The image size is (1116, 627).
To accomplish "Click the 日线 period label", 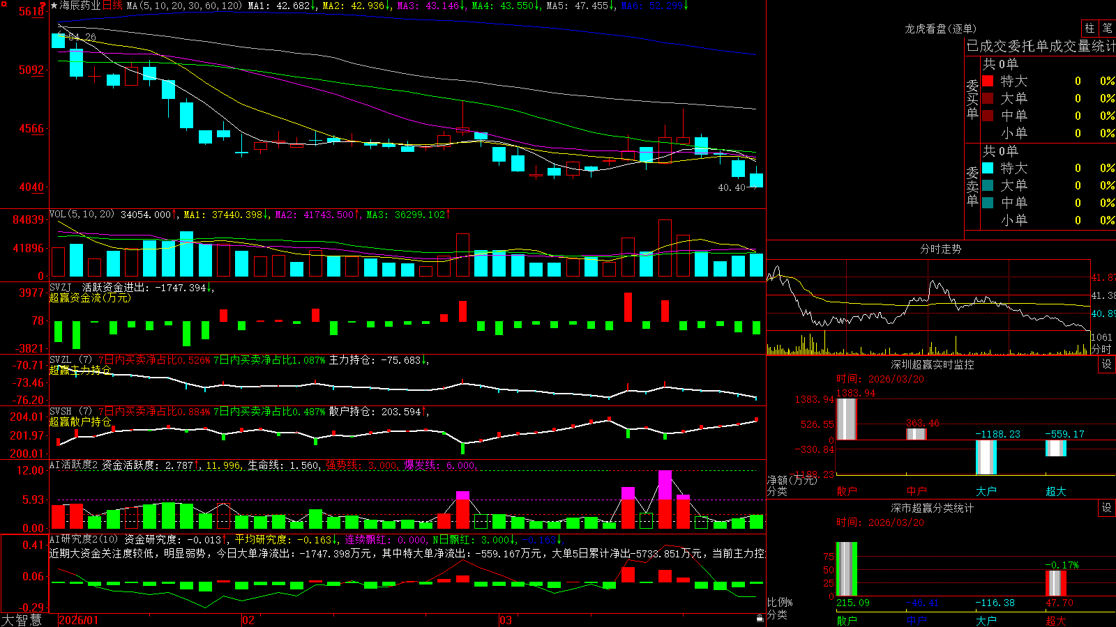I will point(112,6).
